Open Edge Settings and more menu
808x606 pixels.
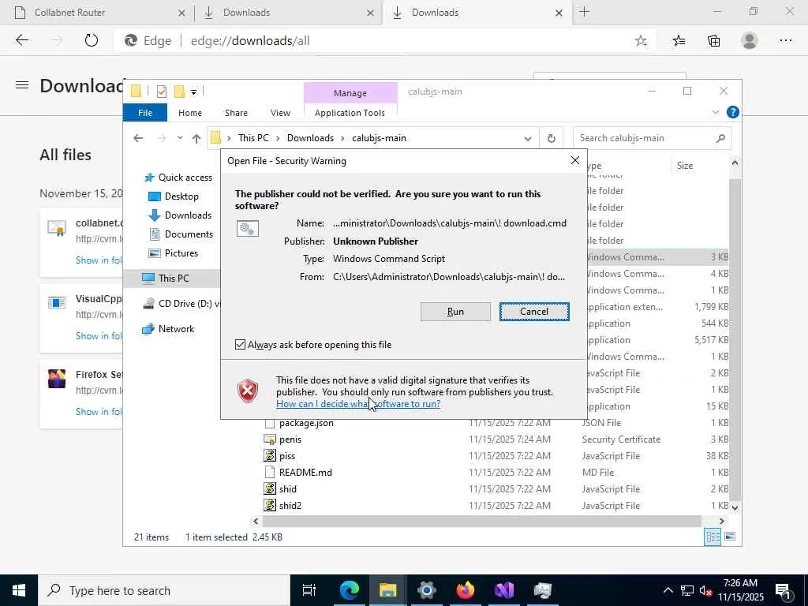[785, 41]
